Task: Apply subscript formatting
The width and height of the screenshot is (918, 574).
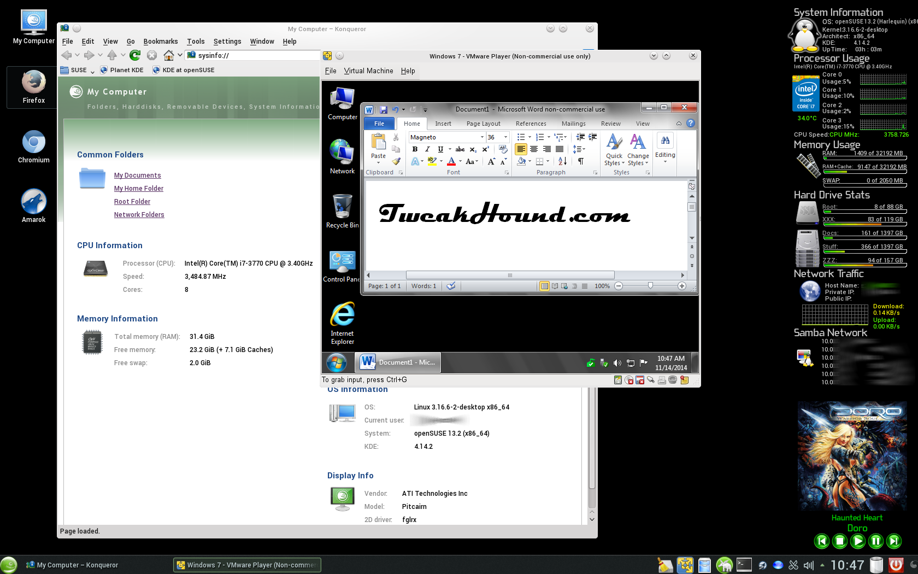Action: [x=473, y=149]
